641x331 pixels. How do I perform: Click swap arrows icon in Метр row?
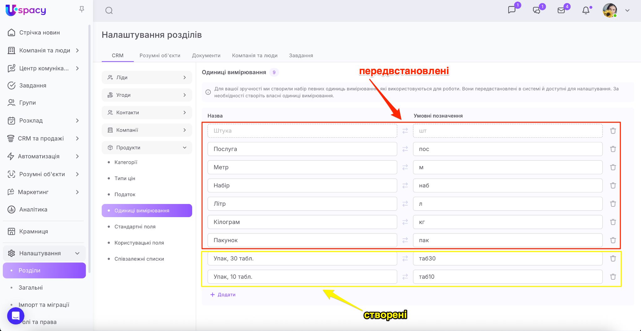(405, 167)
